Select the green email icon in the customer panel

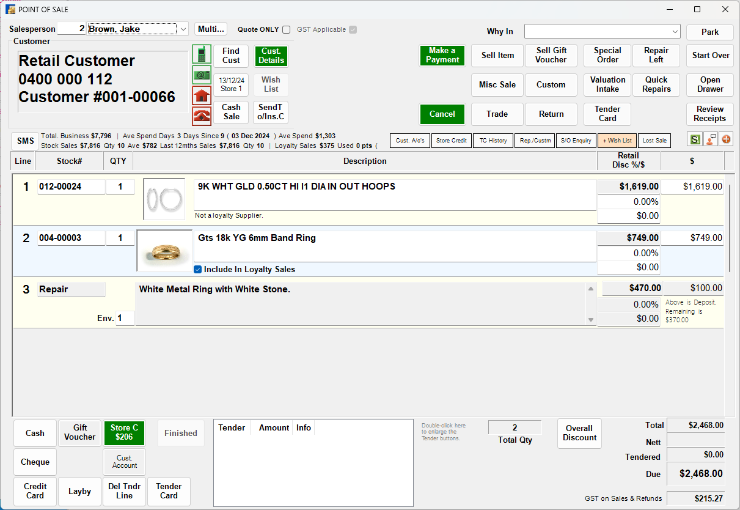(x=202, y=75)
